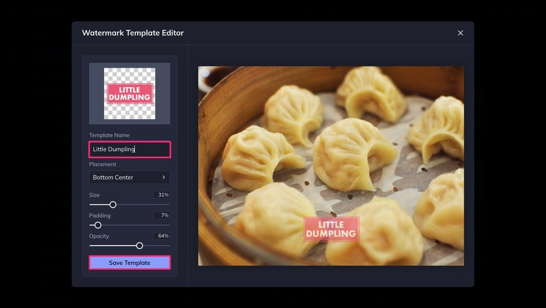Click the Placement label above the dropdown
546x308 pixels.
coord(103,164)
